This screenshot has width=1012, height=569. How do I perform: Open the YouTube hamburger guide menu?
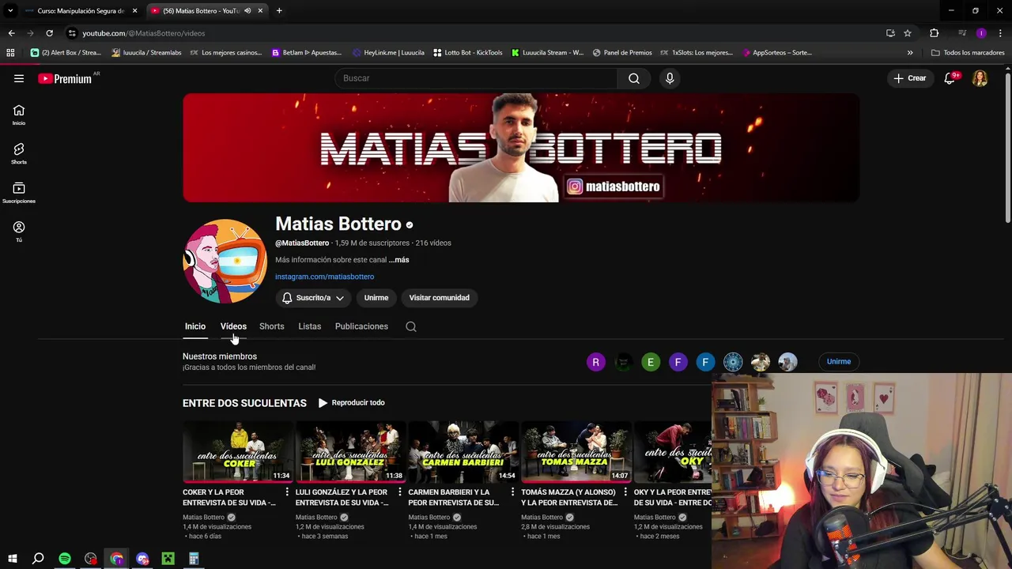pos(19,78)
